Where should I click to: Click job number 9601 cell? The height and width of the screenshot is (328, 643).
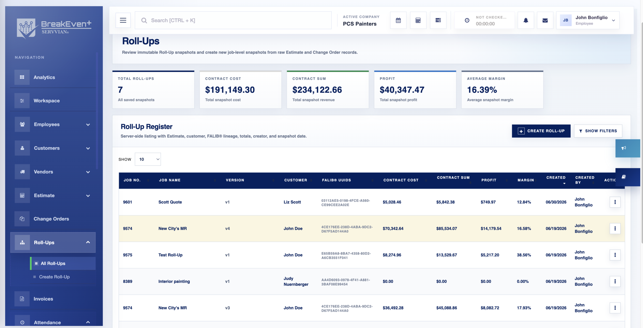(x=128, y=202)
